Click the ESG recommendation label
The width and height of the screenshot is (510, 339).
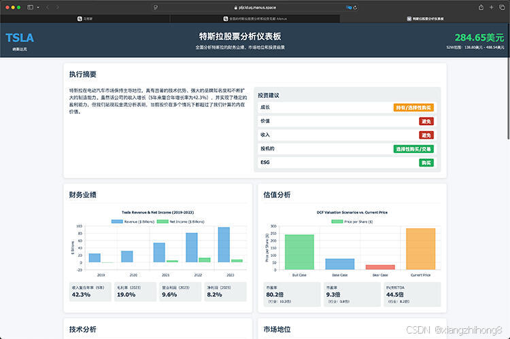(265, 162)
